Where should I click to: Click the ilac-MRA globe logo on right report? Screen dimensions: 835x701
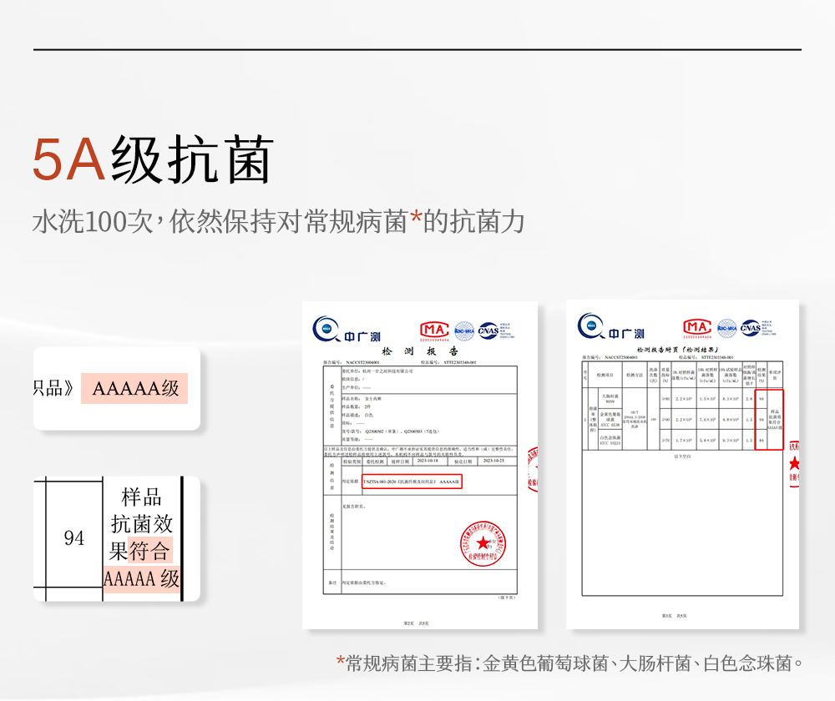(x=727, y=329)
